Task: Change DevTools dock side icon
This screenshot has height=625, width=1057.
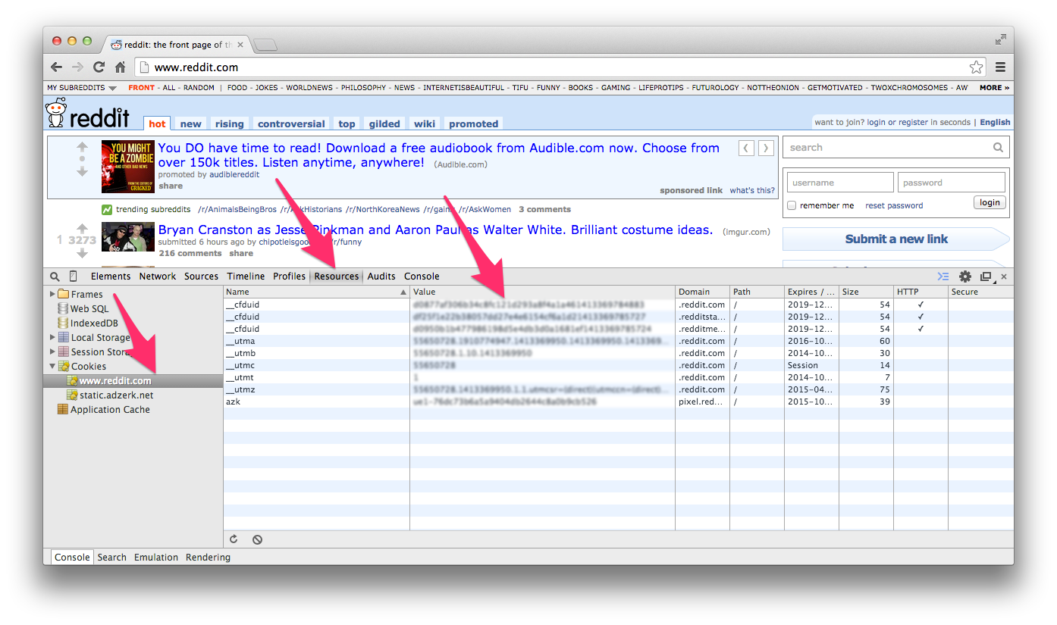Action: (x=986, y=277)
